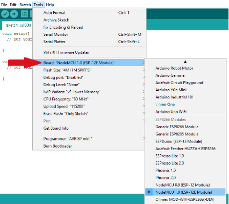Click the Upload arrow icon

14,14
